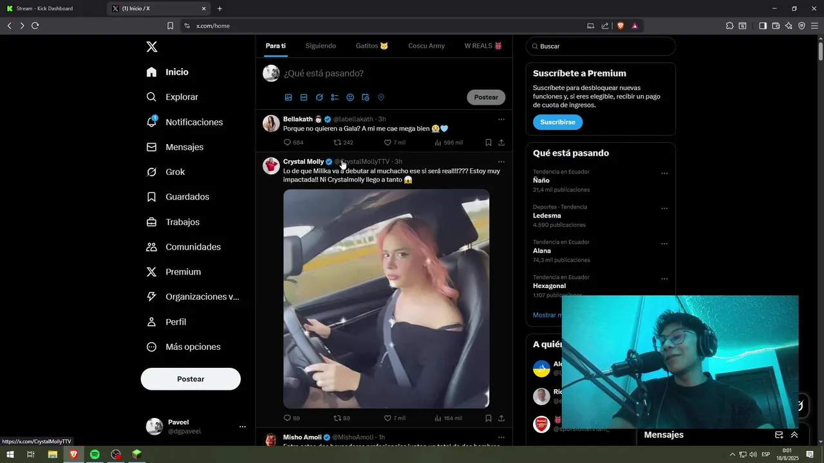
Task: Create a poll with the poll icon
Action: 335,98
